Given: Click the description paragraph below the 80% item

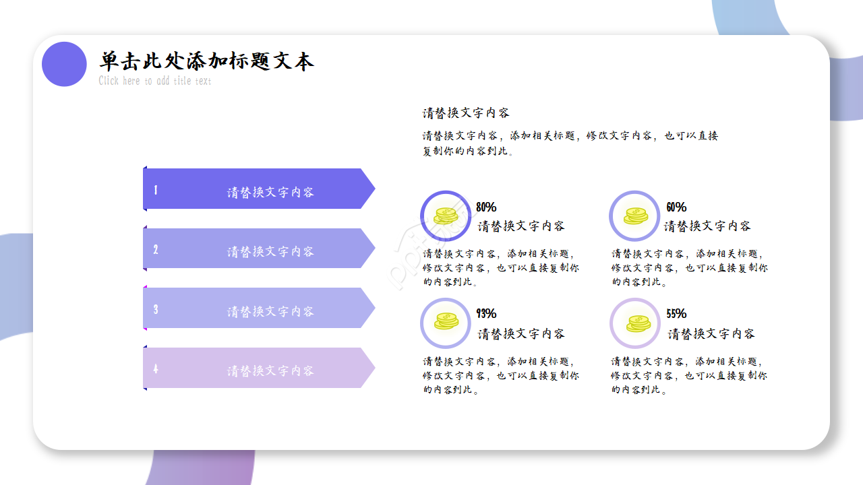Looking at the screenshot, I should [x=501, y=267].
